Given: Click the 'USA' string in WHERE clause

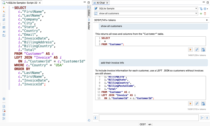Looking at the screenshot, I should click(x=59, y=65).
